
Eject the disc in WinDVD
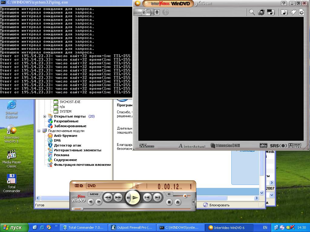coord(178,202)
